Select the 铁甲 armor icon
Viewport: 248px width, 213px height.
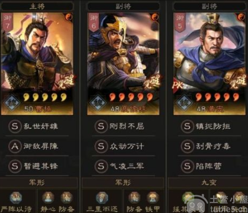click(153, 198)
